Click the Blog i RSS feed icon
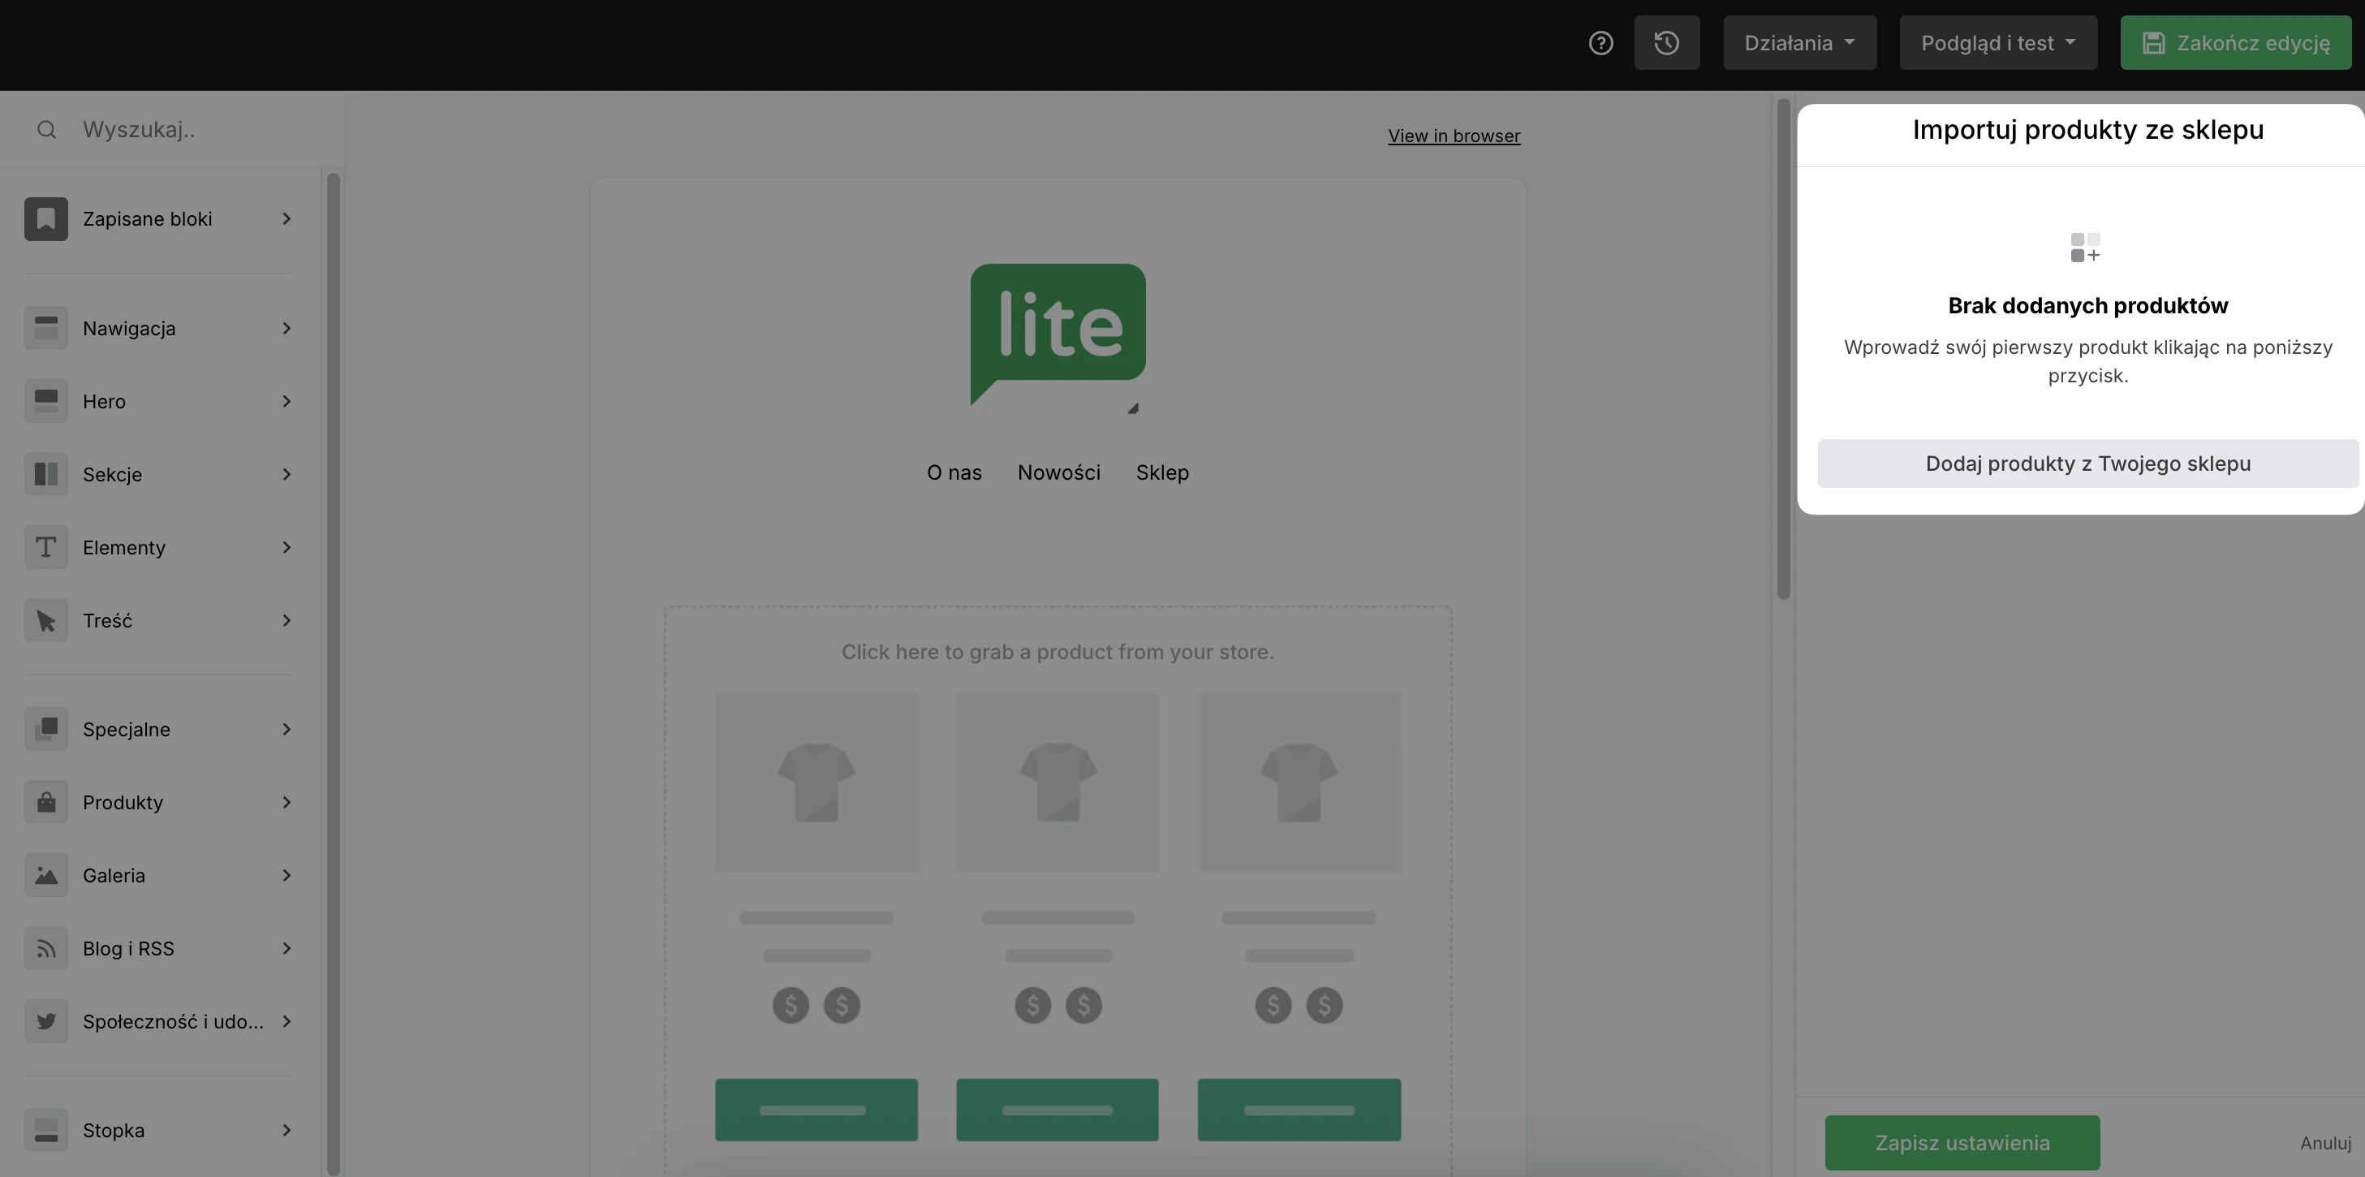 (46, 948)
